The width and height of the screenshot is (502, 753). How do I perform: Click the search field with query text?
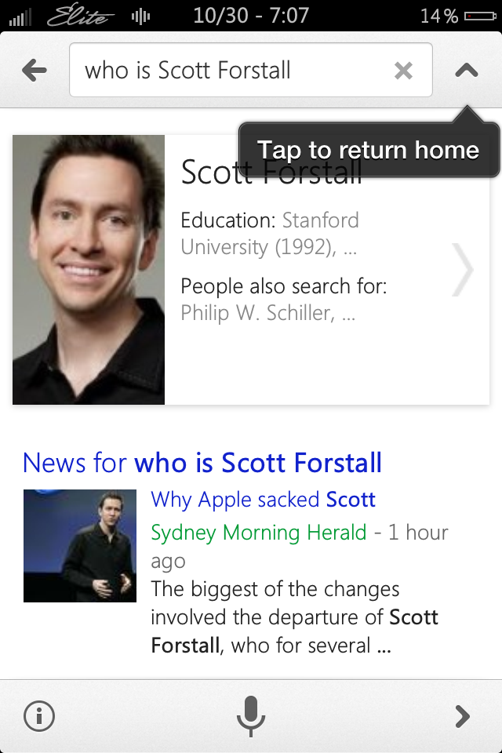tap(251, 70)
